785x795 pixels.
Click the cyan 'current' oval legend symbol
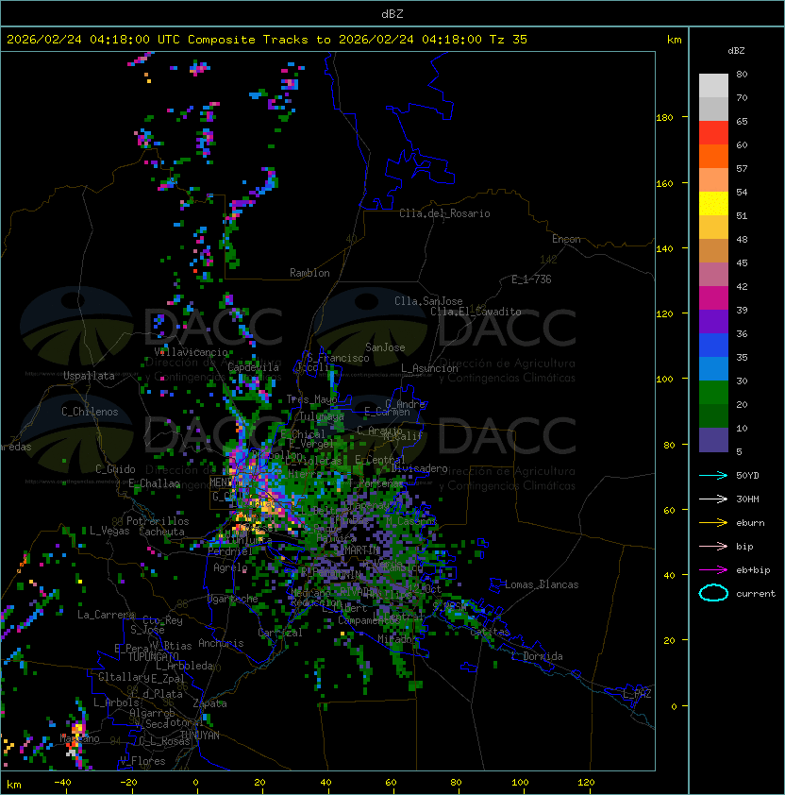(713, 593)
